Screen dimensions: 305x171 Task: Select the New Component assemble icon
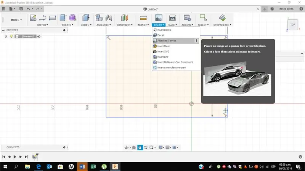tap(99, 18)
